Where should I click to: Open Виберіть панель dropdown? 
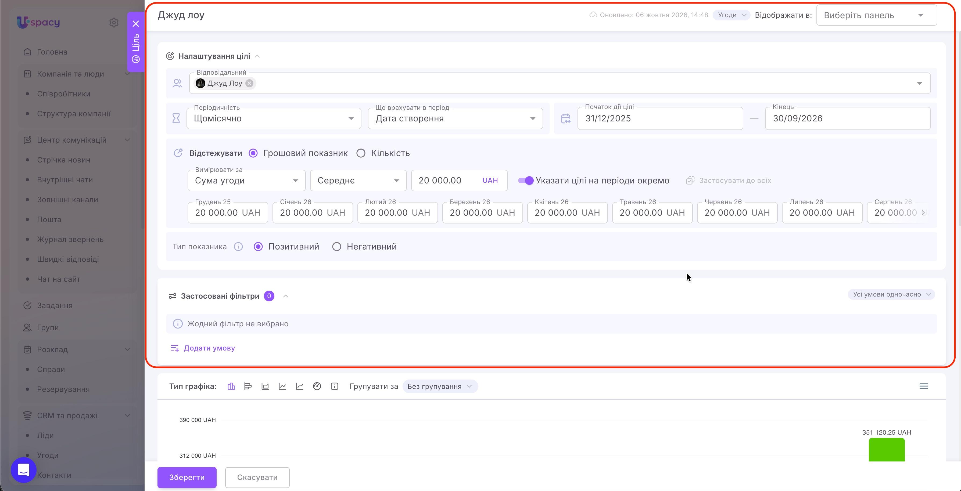(x=876, y=15)
